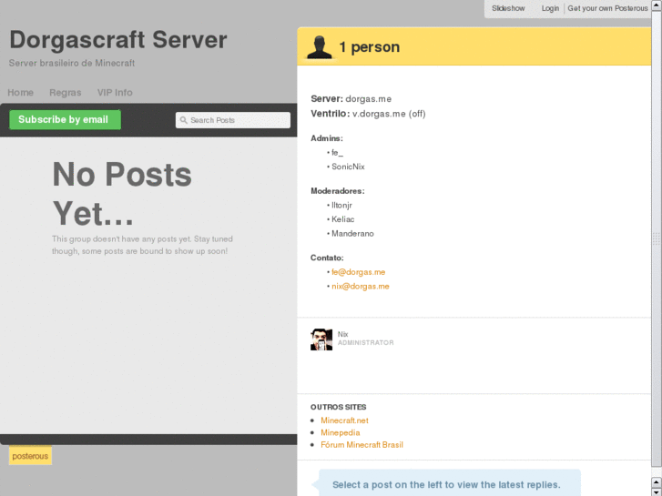Click the 'fe_' admin entry
The image size is (662, 496).
click(x=337, y=153)
